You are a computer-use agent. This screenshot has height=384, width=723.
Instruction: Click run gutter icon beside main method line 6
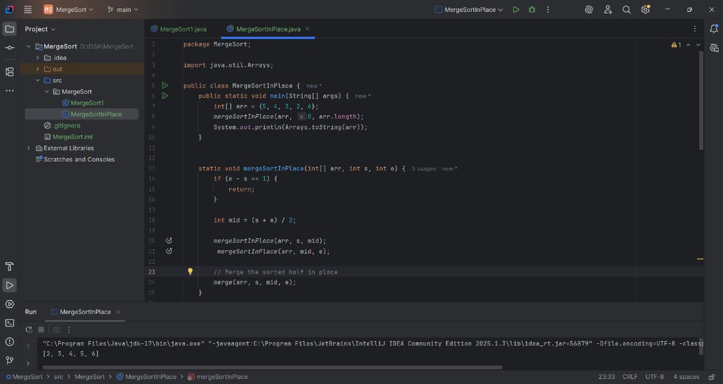(164, 96)
